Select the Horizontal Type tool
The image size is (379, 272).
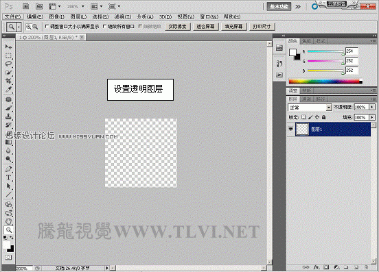pyautogui.click(x=8, y=177)
